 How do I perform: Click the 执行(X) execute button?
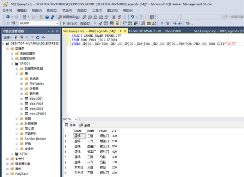[x=70, y=23]
